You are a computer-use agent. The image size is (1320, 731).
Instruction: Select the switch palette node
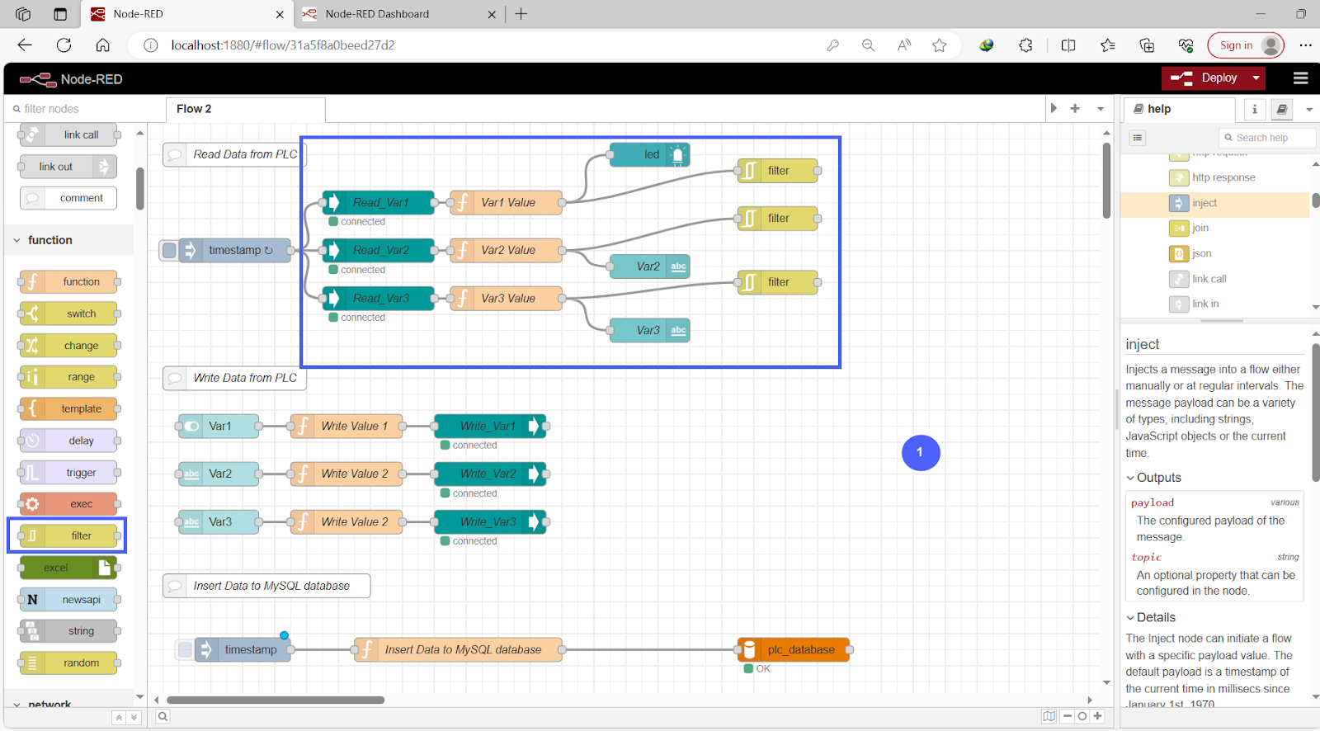coord(68,314)
